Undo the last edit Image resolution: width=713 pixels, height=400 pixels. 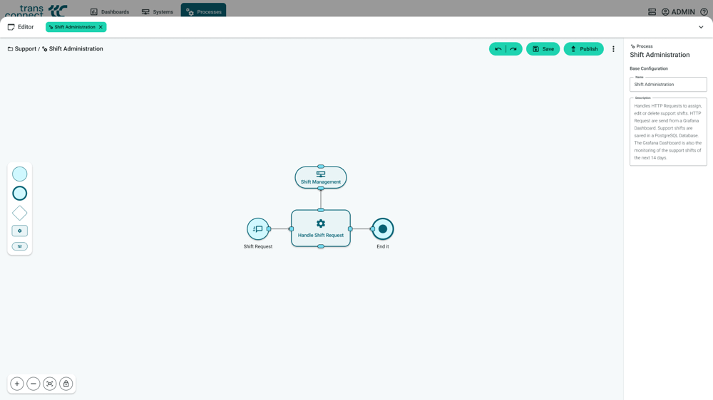click(x=498, y=49)
